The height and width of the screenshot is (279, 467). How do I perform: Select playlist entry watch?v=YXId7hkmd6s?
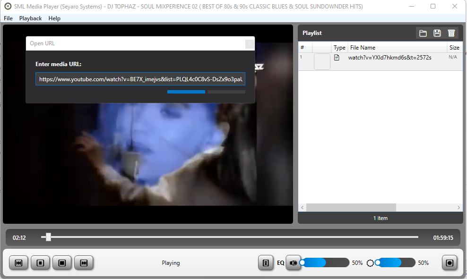(x=388, y=57)
